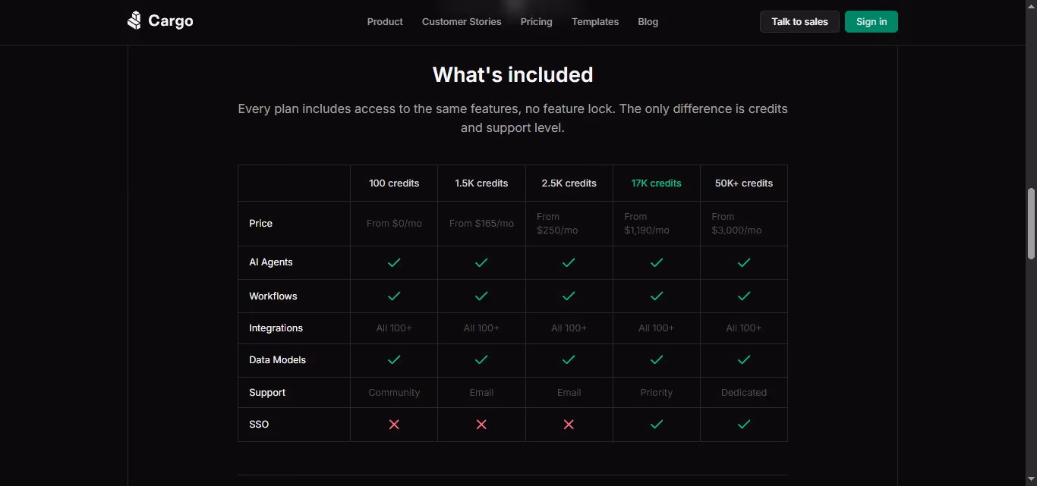Viewport: 1037px width, 486px height.
Task: Click Data Models checkmark for 2.5K credits
Action: [x=569, y=360]
